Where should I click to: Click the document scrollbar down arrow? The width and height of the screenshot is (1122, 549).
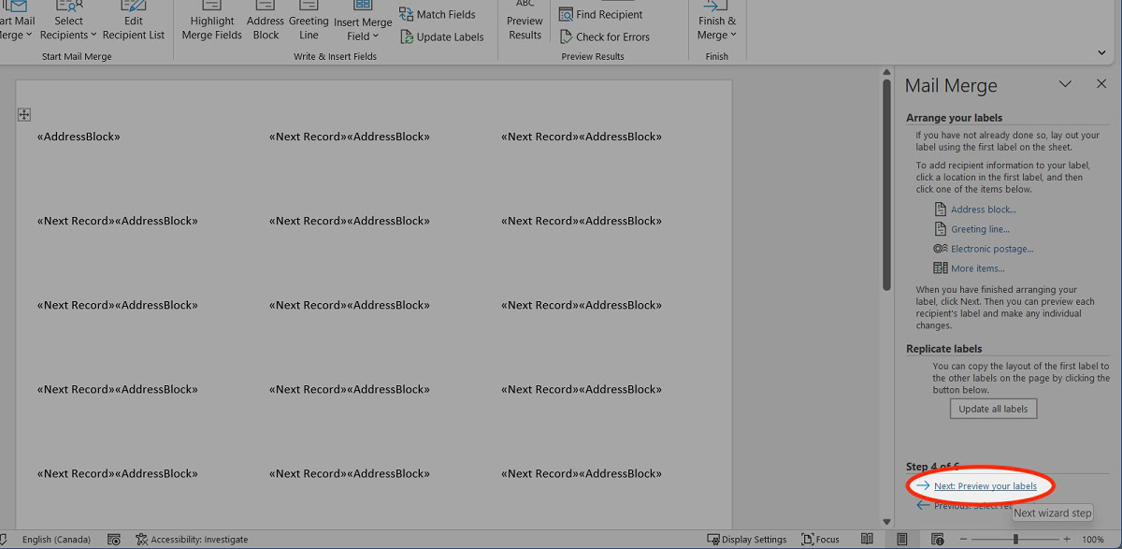[886, 522]
